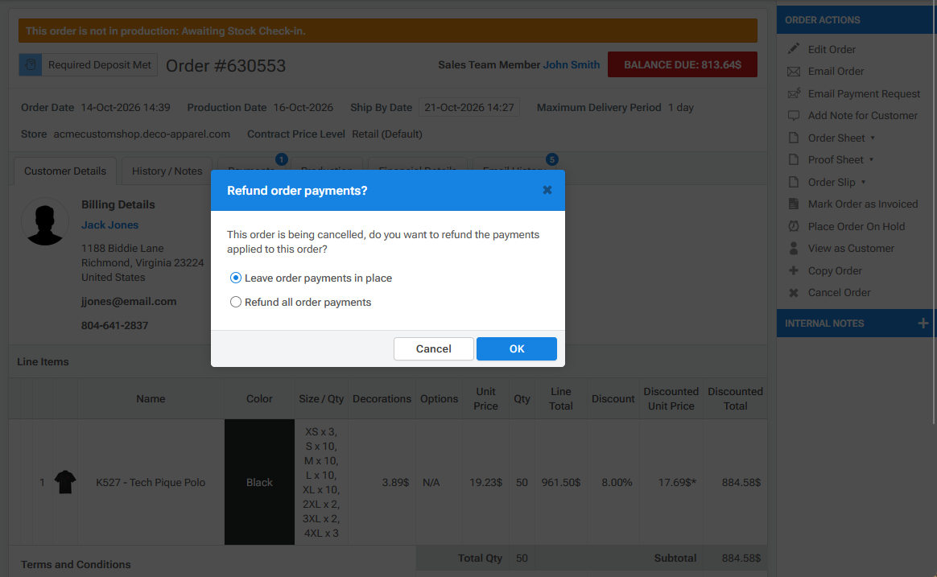The height and width of the screenshot is (577, 937).
Task: Click the Ship By Date field
Action: tap(469, 108)
